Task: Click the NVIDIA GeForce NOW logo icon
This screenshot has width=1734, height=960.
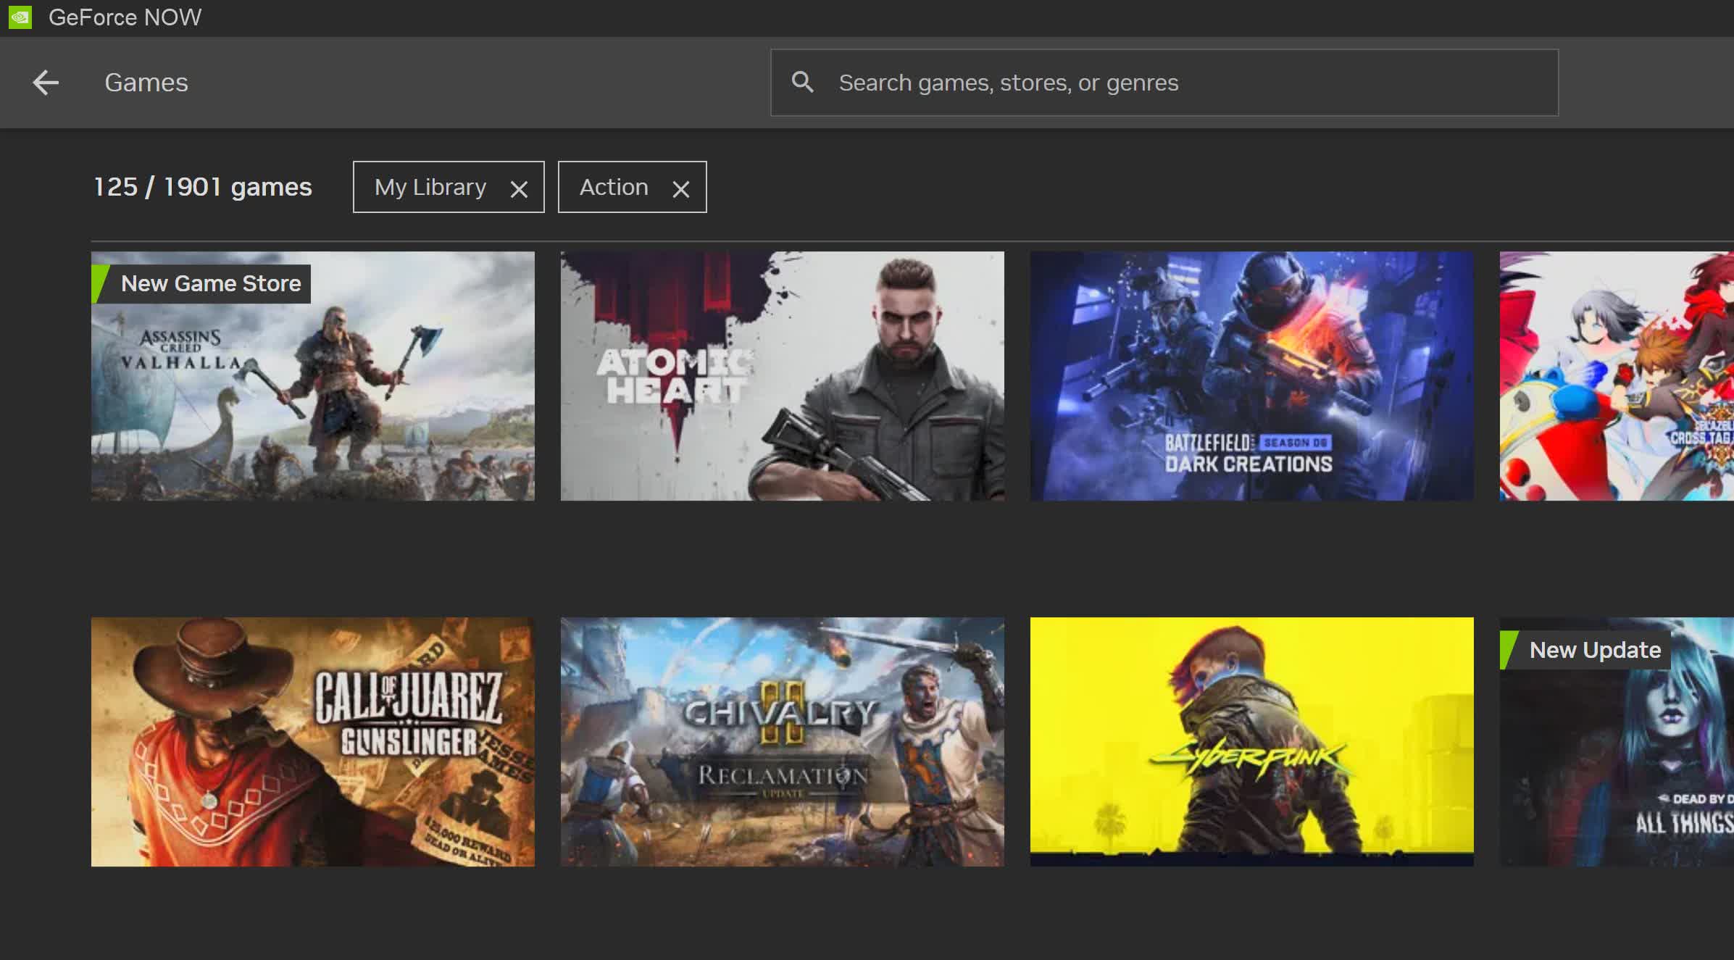Action: [20, 17]
